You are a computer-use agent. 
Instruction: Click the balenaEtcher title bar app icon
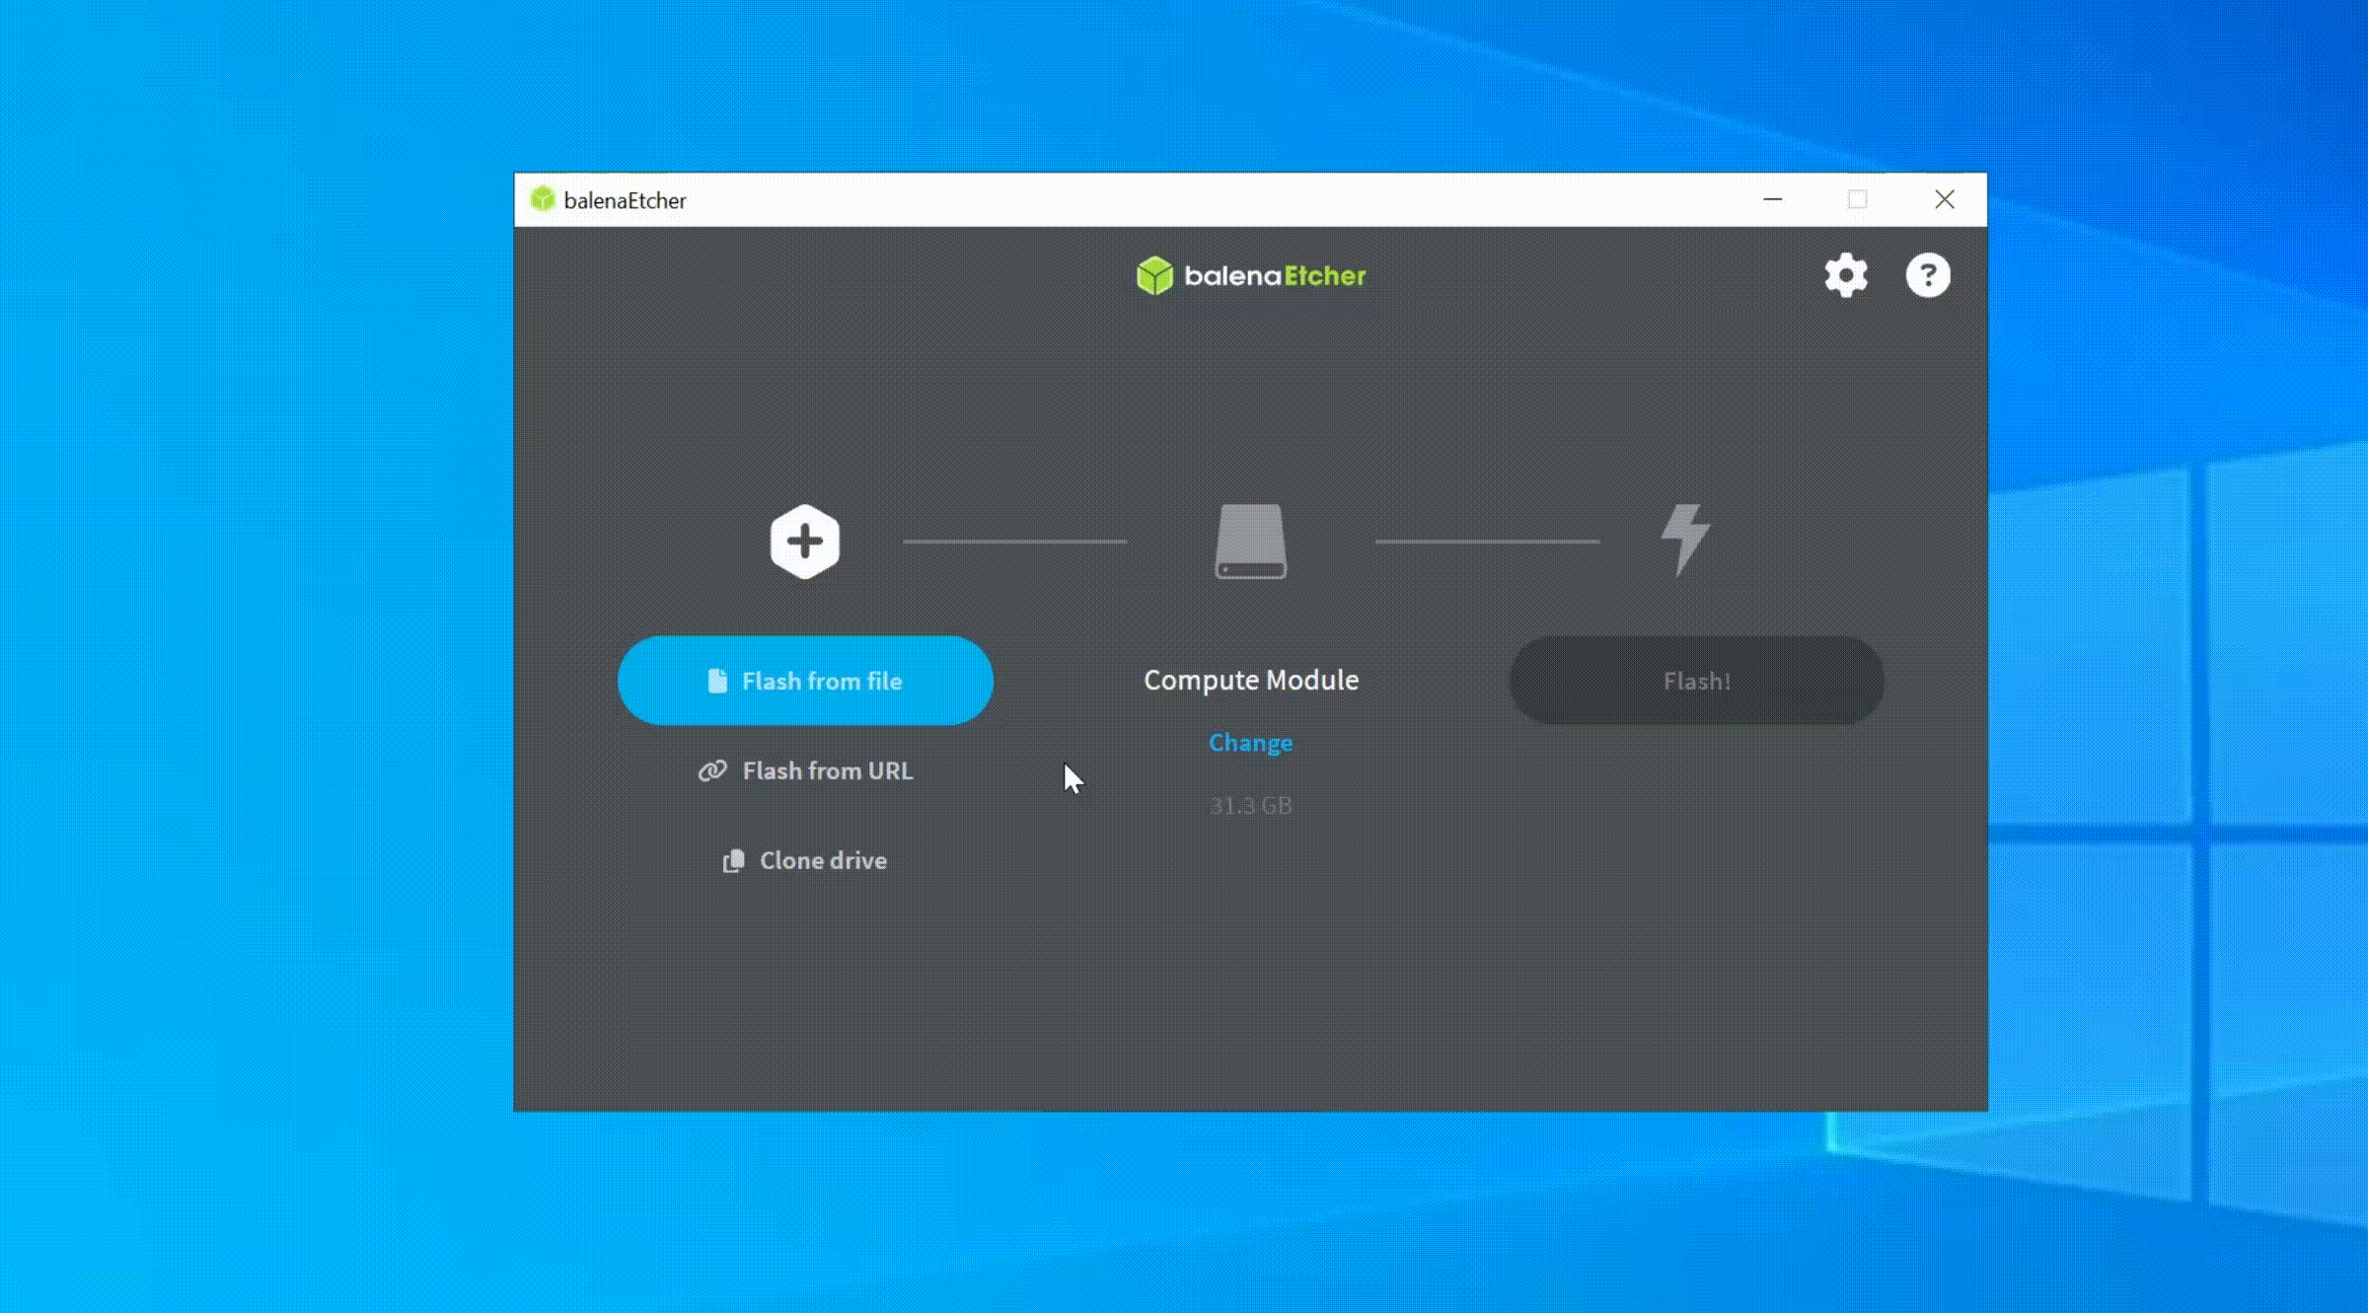[542, 199]
